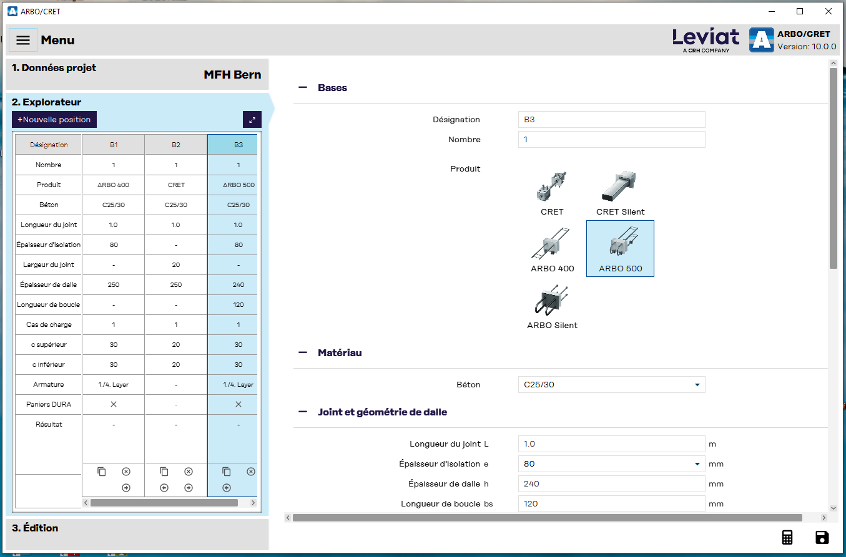
Task: Open the Épaisseur d'isolation dropdown
Action: tap(612, 464)
